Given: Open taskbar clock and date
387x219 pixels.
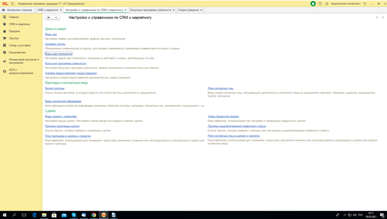Looking at the screenshot, I should (371, 215).
